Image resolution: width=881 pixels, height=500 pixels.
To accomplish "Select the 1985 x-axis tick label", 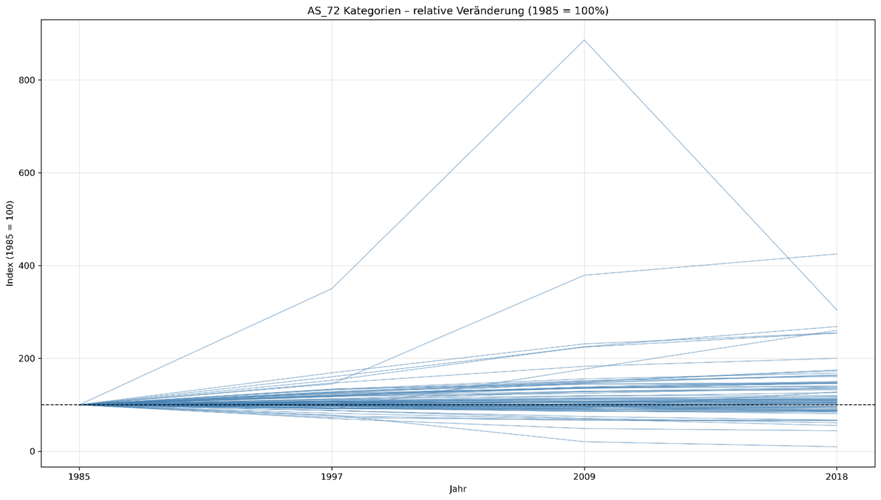I will [x=79, y=476].
